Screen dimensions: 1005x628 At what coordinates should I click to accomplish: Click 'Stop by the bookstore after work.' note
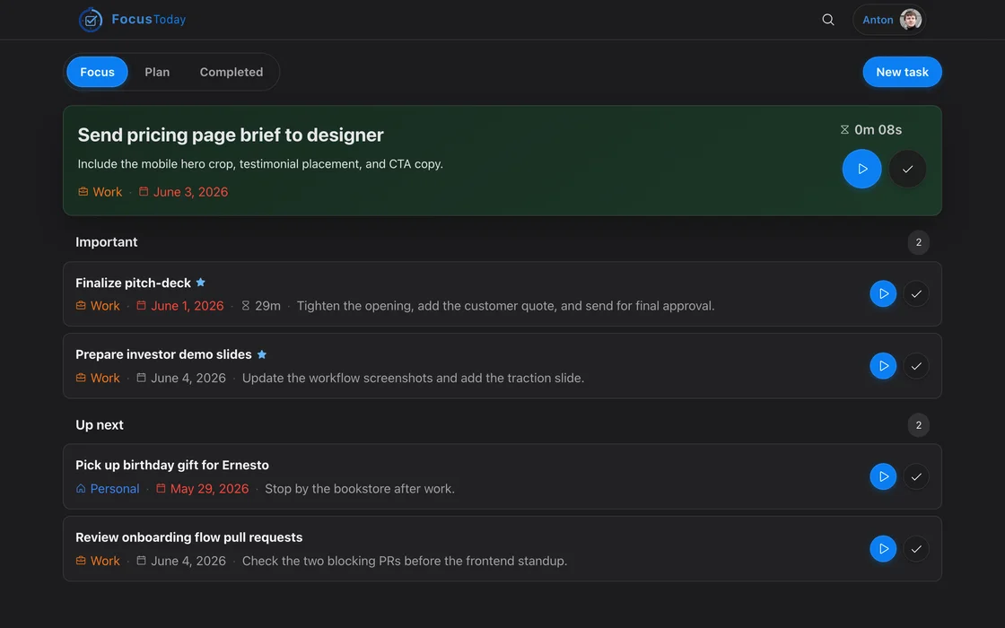click(x=360, y=488)
